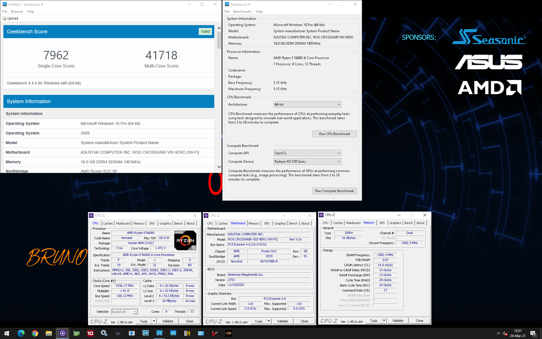
Task: Open the BM taskbar app icon
Action: click(187, 333)
